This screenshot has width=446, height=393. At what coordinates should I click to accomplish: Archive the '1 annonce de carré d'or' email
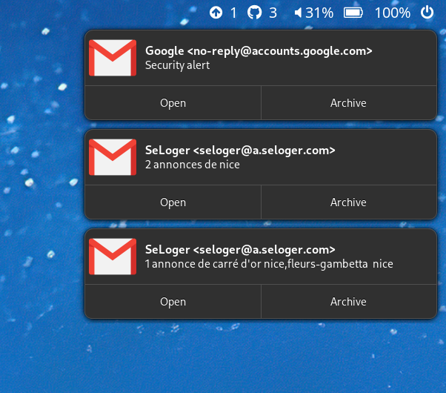(349, 302)
